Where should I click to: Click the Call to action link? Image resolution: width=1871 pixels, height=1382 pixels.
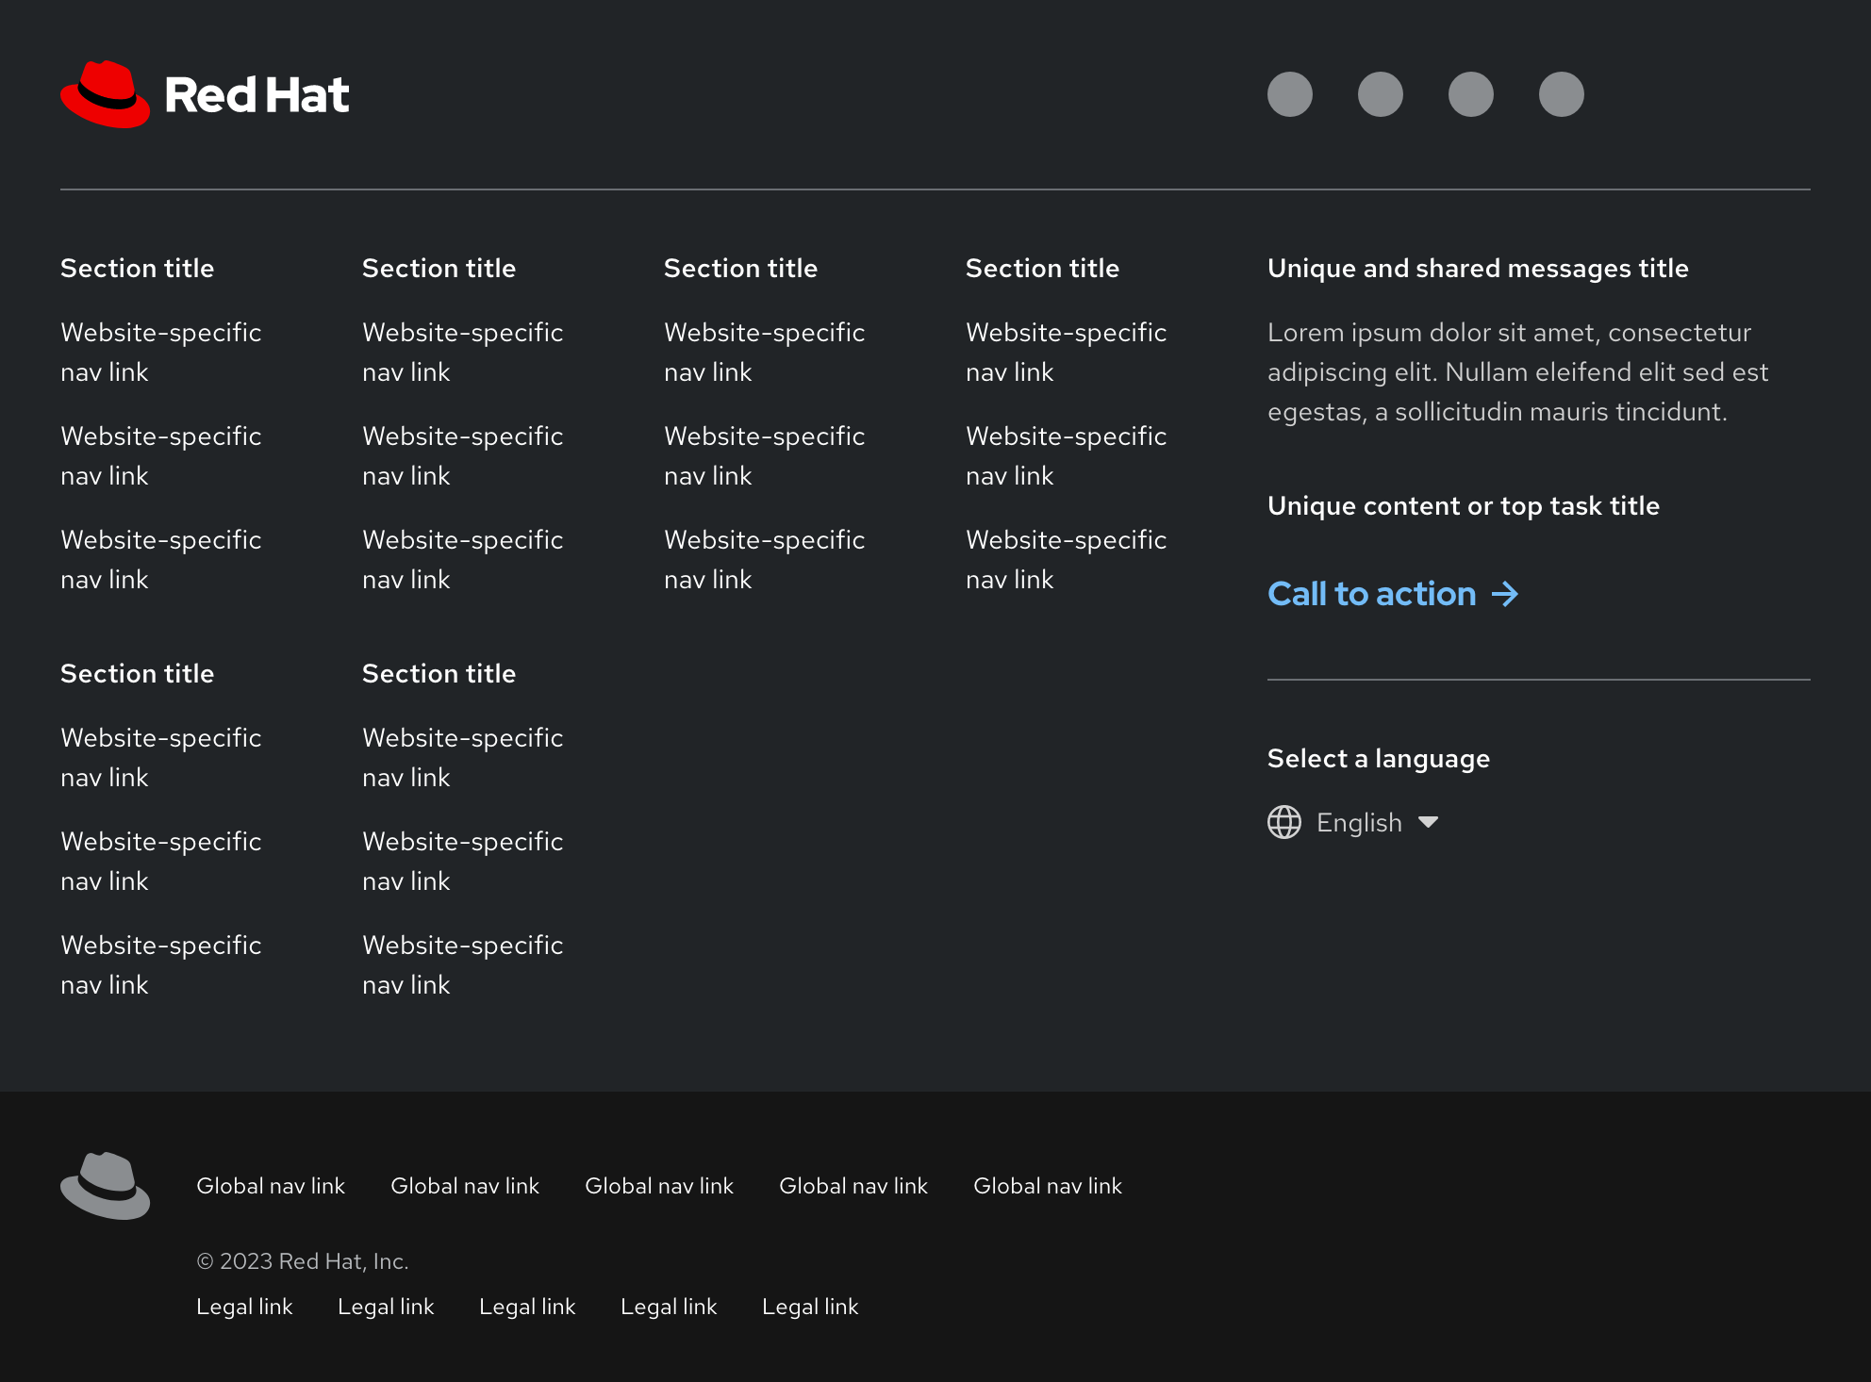coord(1372,594)
